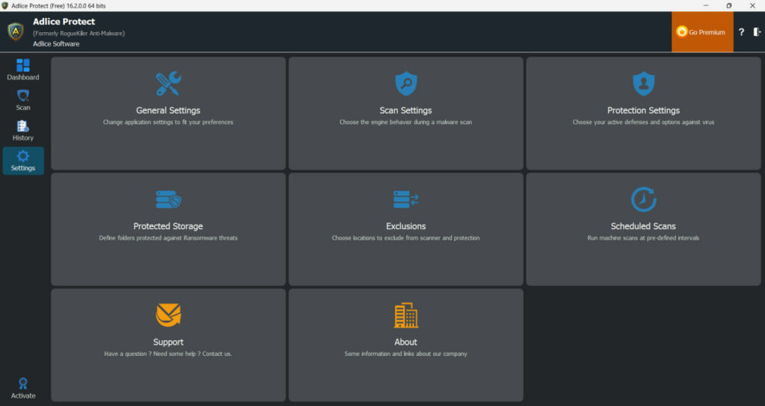Open the General Settings title
Image resolution: width=765 pixels, height=406 pixels.
[168, 110]
